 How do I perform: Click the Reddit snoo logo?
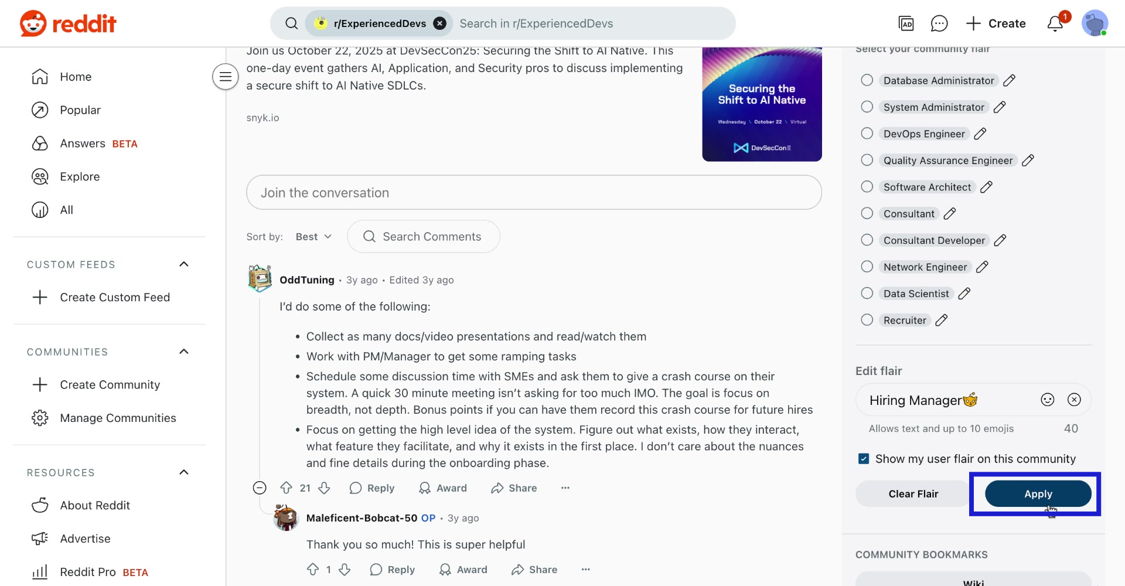coord(33,23)
